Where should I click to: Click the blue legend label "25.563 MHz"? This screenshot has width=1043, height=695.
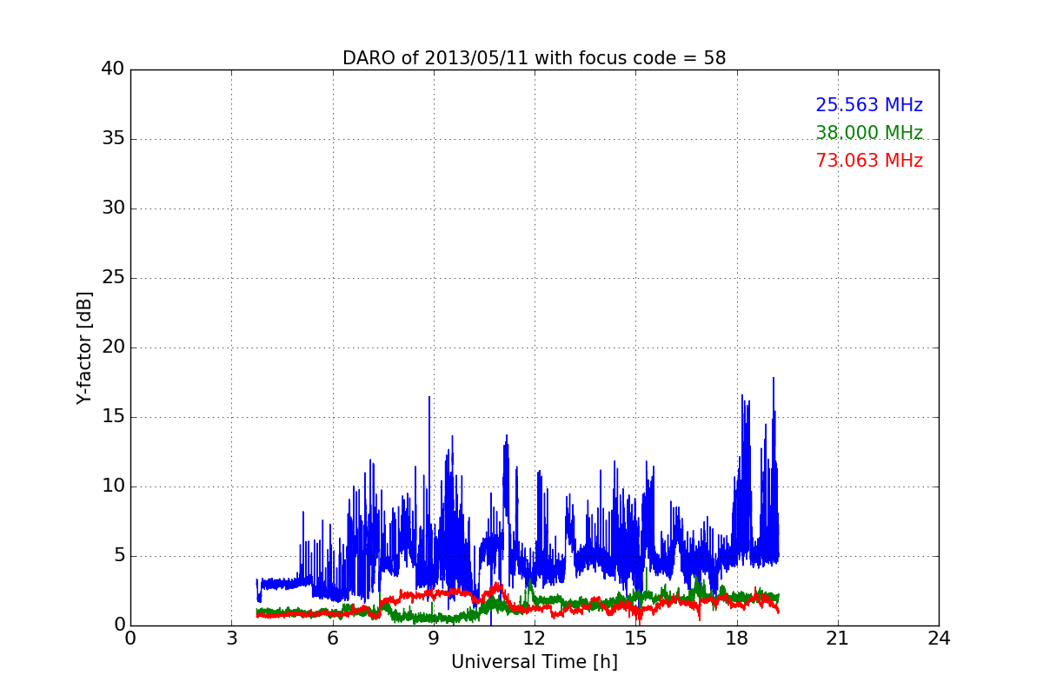coord(869,105)
